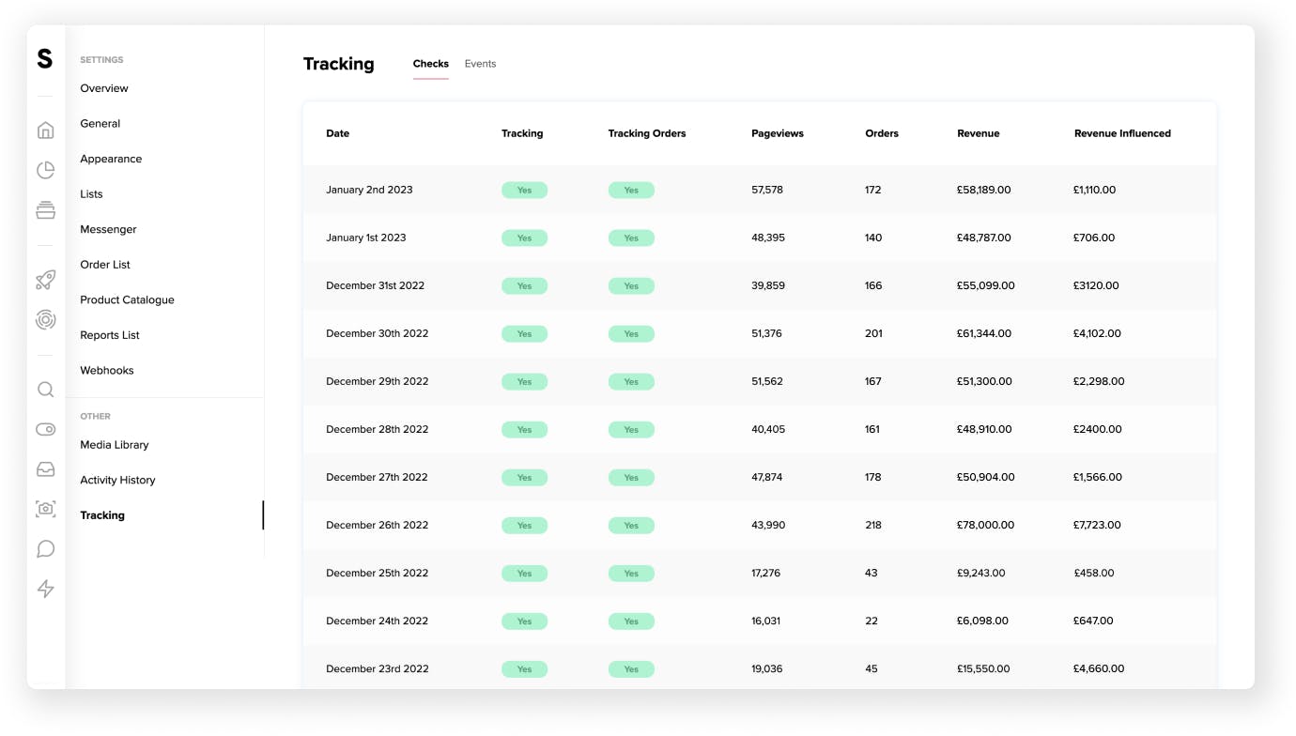Image resolution: width=1296 pixels, height=736 pixels.
Task: Click revenue value £6,098.00
Action: pos(983,621)
